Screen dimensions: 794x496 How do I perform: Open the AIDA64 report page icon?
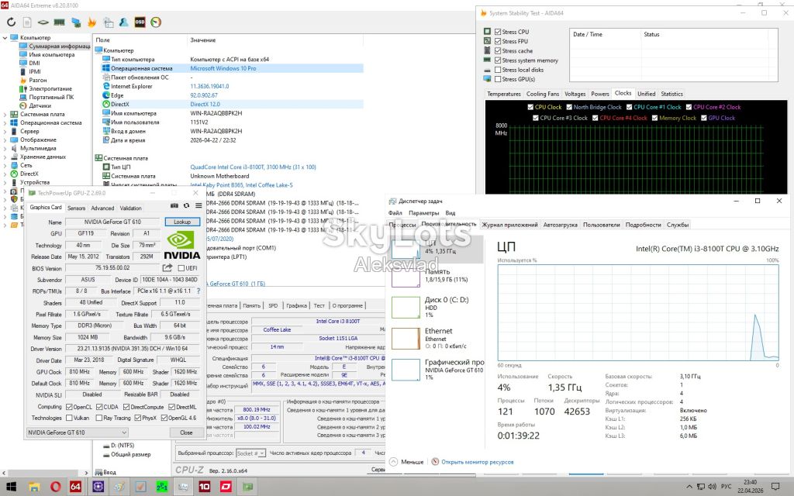(27, 22)
